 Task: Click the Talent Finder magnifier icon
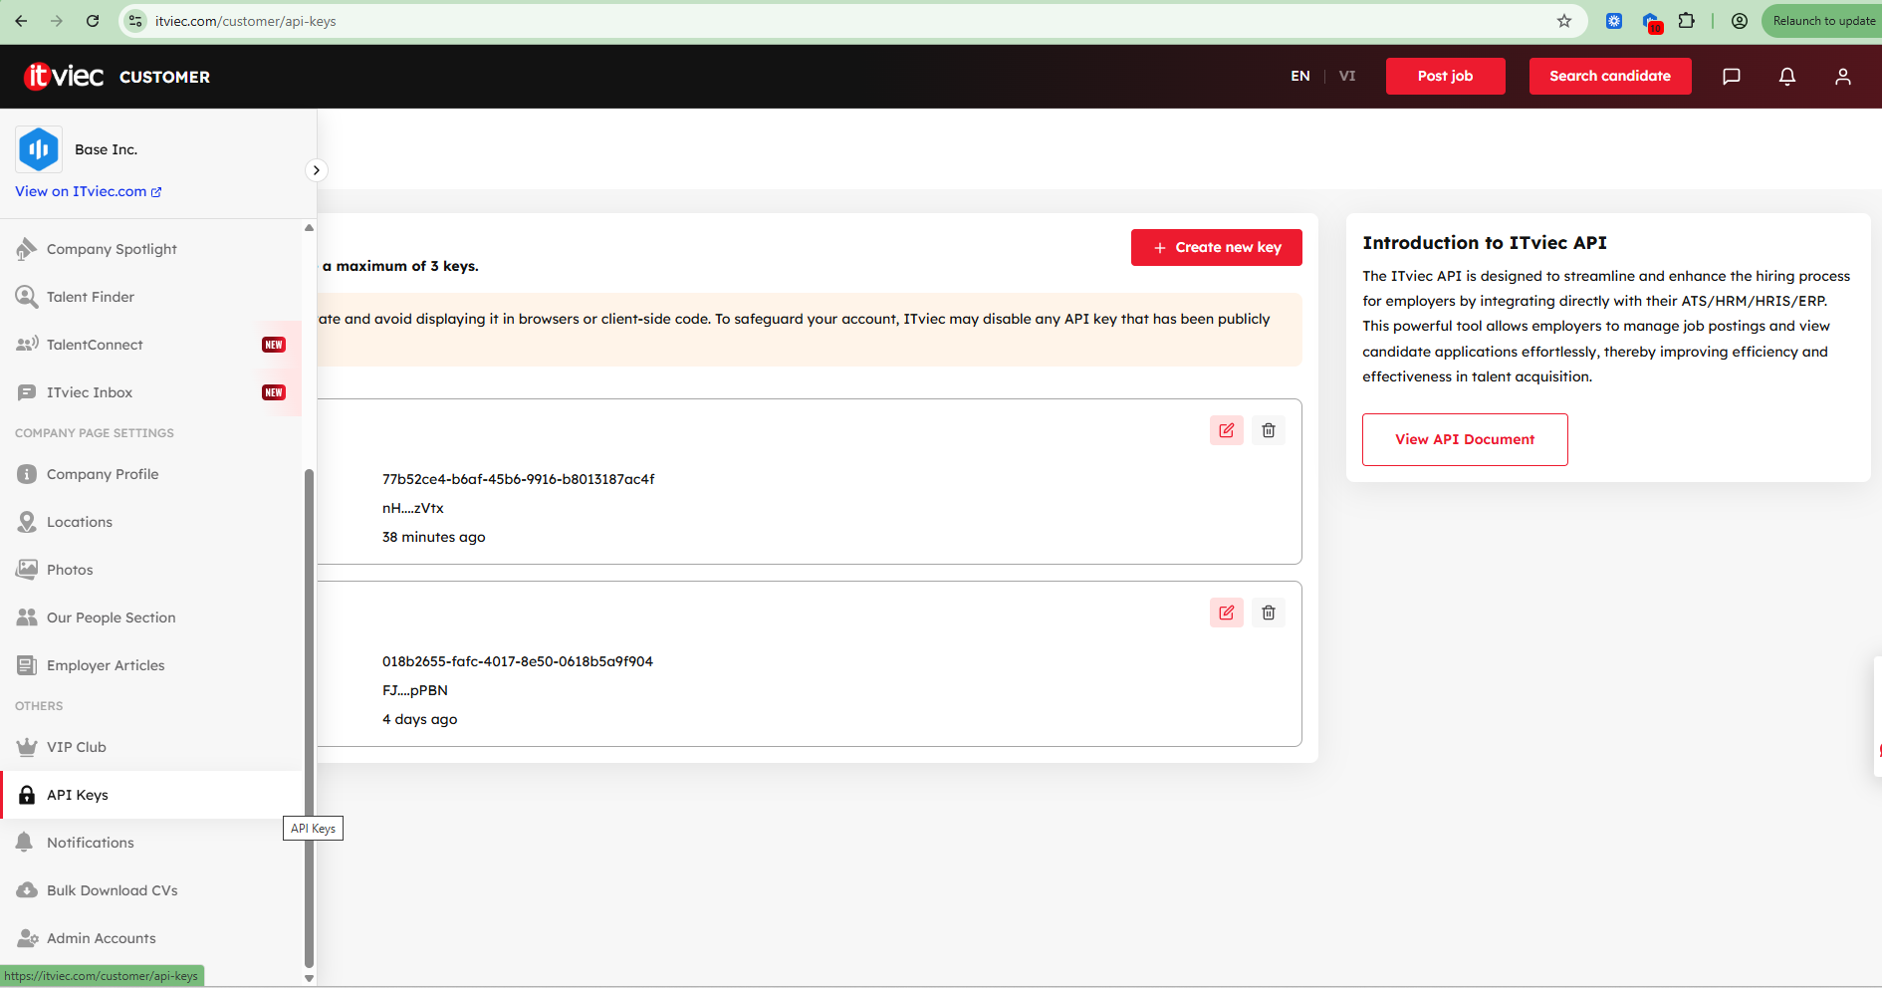27,297
